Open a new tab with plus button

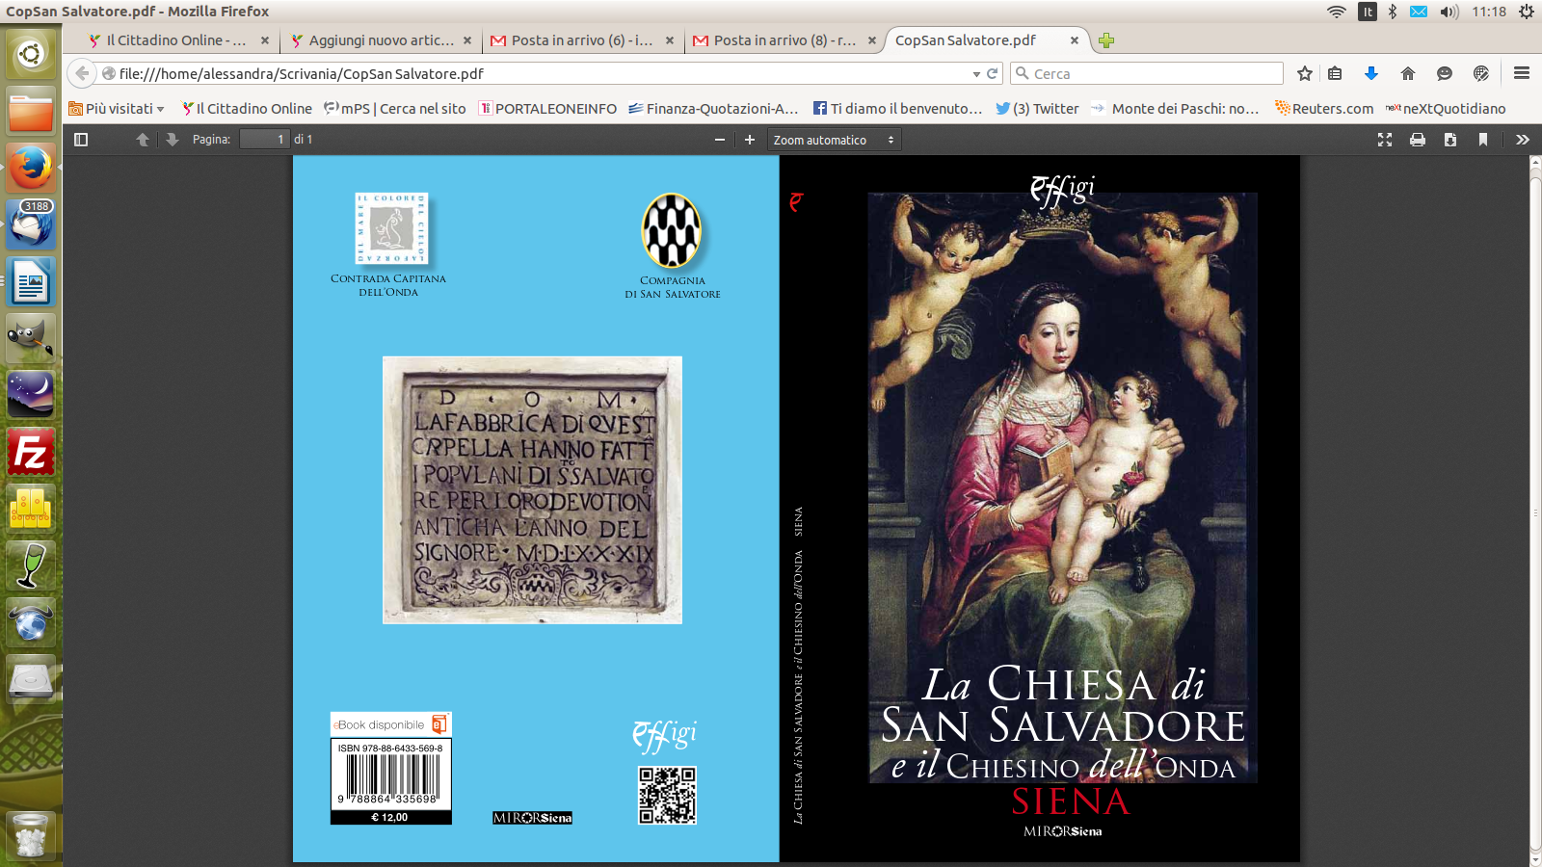[1106, 40]
